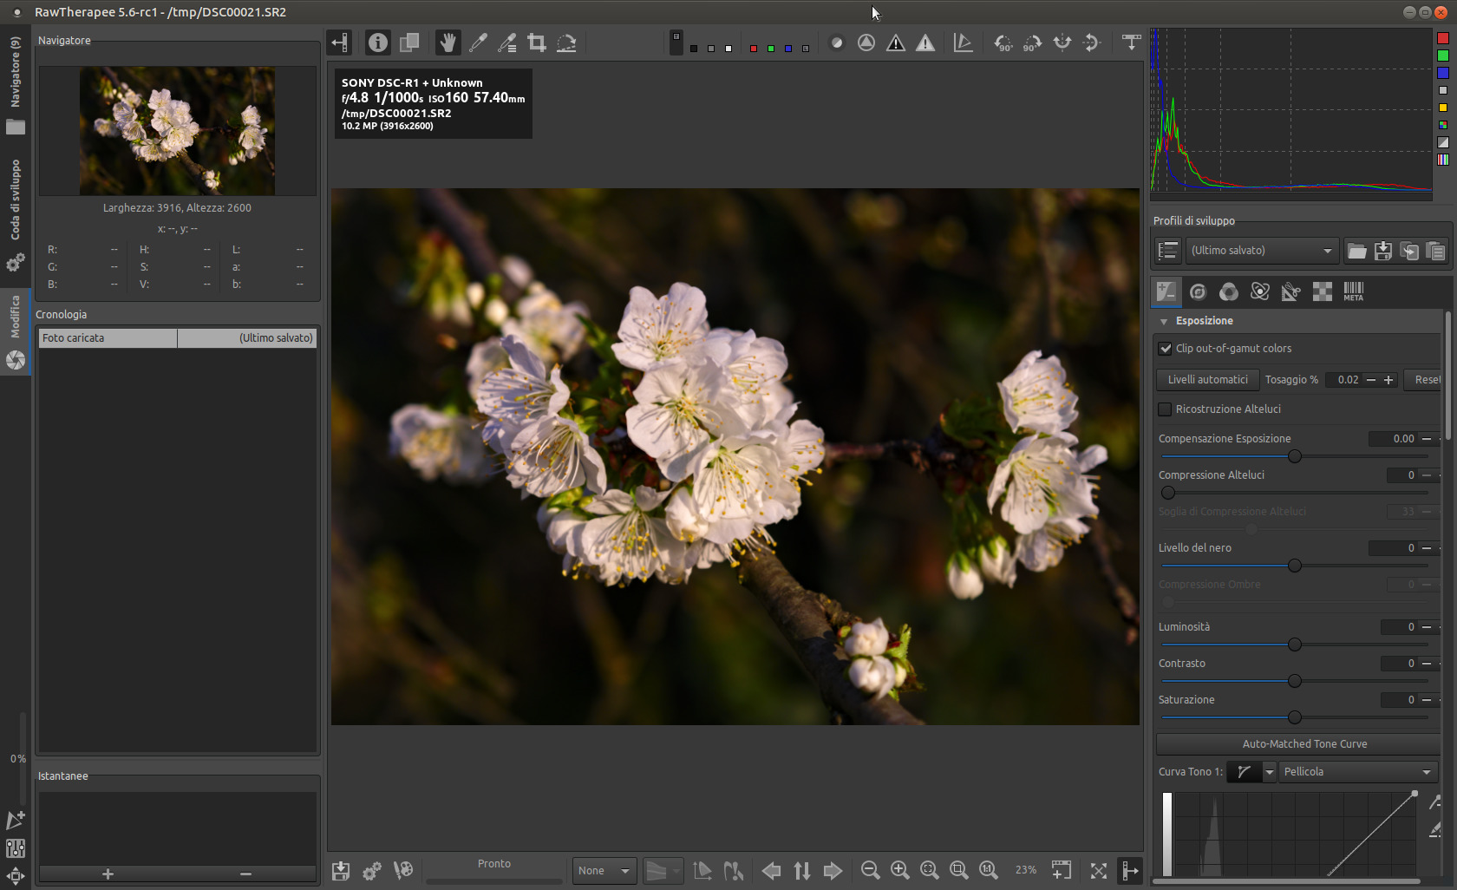
Task: Collapse the Esposizione section
Action: pos(1164,321)
